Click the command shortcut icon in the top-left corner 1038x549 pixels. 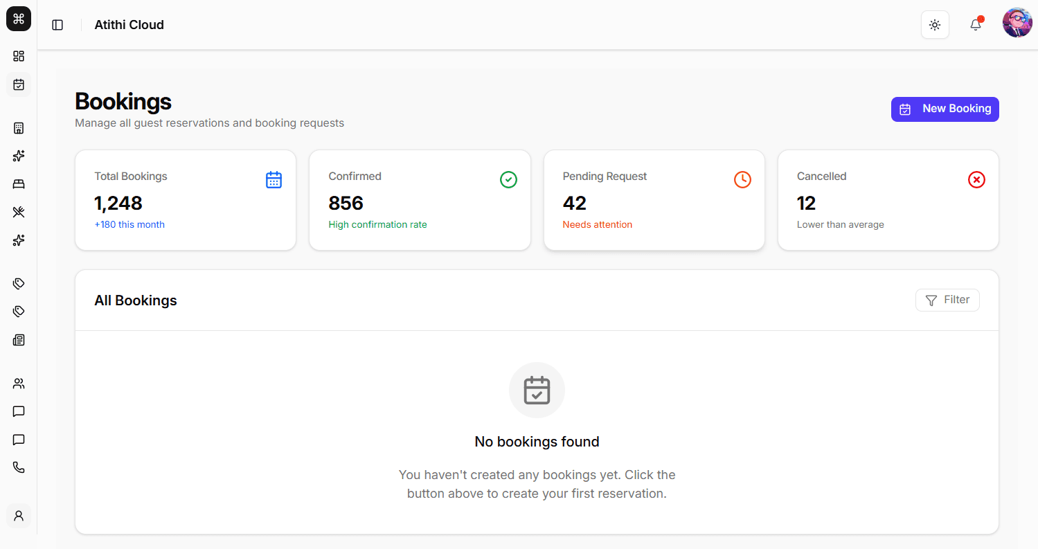pos(19,19)
